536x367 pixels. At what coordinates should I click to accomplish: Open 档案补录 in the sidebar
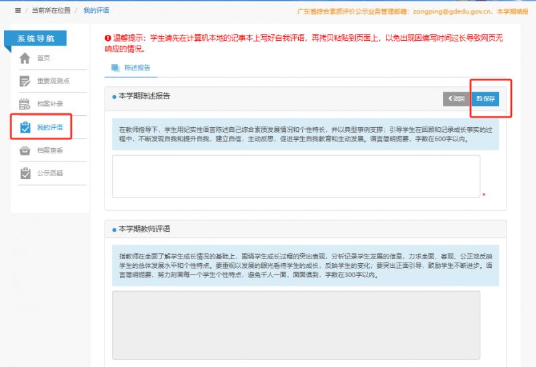pyautogui.click(x=50, y=104)
